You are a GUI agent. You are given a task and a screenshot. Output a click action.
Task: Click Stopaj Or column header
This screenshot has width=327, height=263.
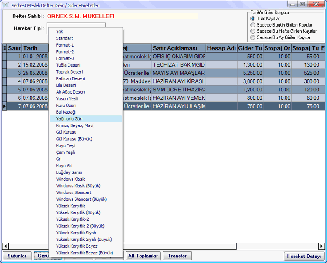coord(277,48)
